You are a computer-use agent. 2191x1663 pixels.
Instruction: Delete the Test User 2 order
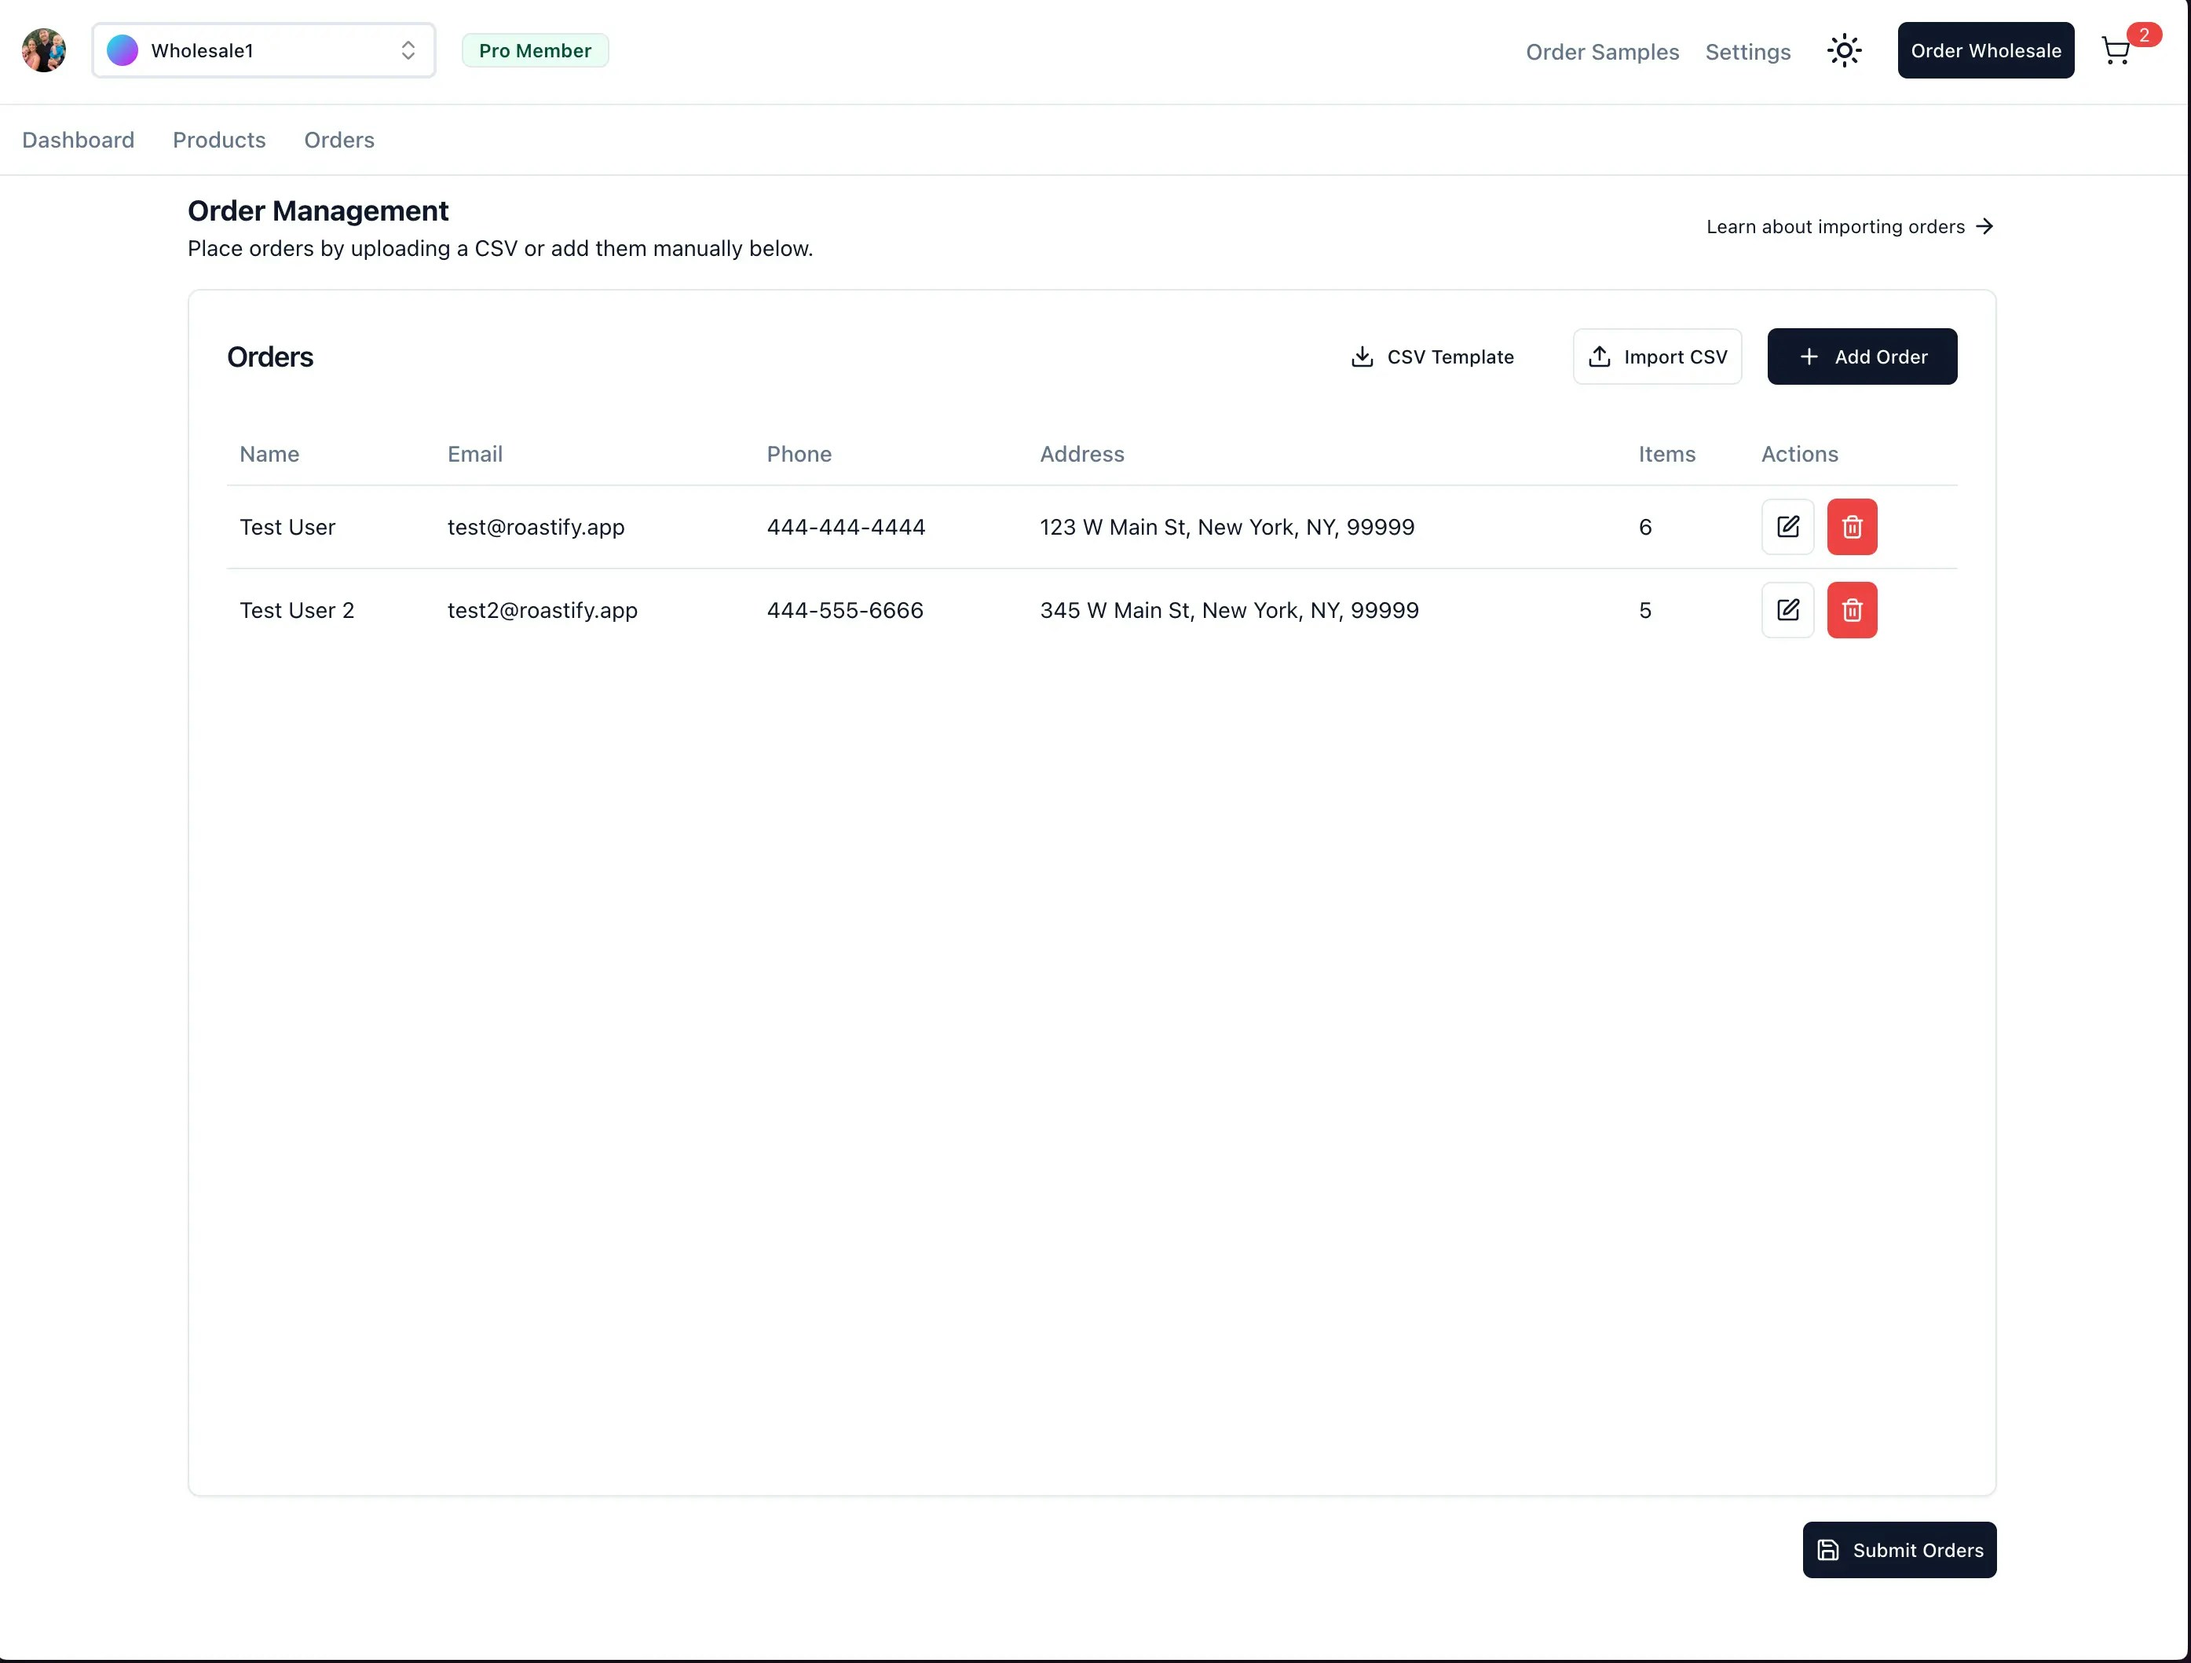click(1851, 609)
